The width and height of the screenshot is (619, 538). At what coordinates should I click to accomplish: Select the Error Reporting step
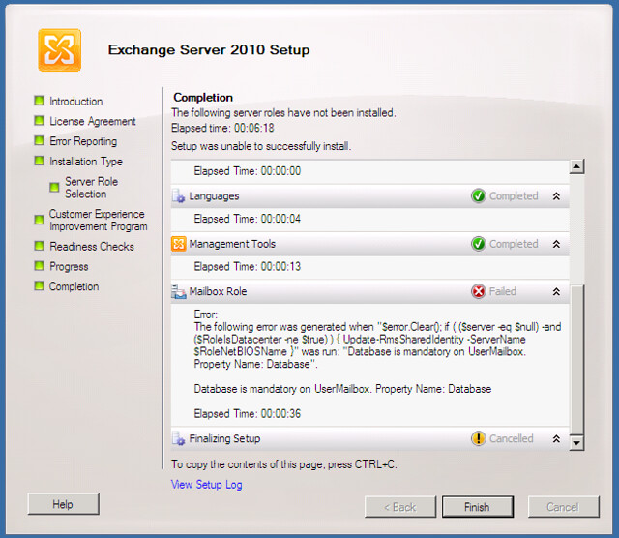83,141
